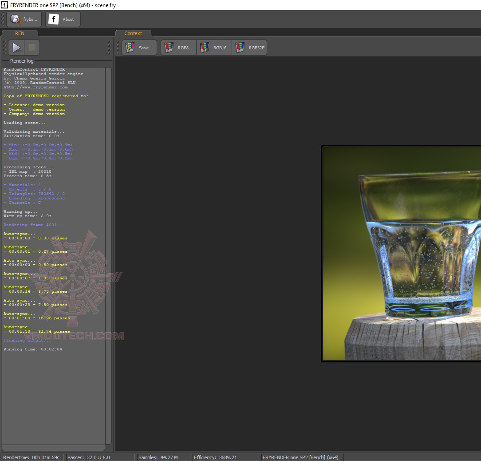The height and width of the screenshot is (461, 481).
Task: Stop the render with the stop button
Action: tap(32, 48)
